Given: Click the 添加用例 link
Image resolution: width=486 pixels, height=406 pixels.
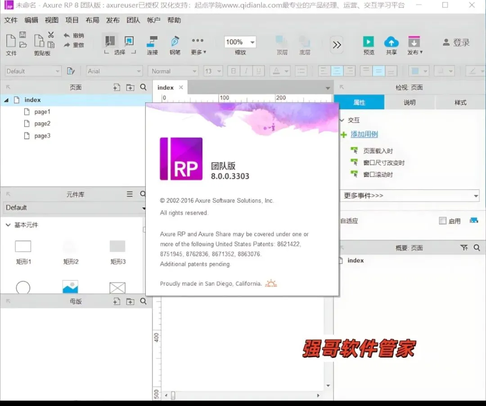Looking at the screenshot, I should 364,134.
